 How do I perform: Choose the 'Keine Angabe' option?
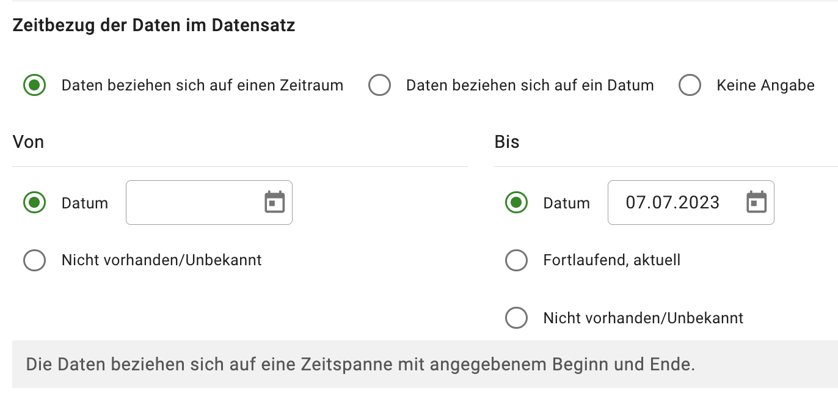pyautogui.click(x=690, y=86)
